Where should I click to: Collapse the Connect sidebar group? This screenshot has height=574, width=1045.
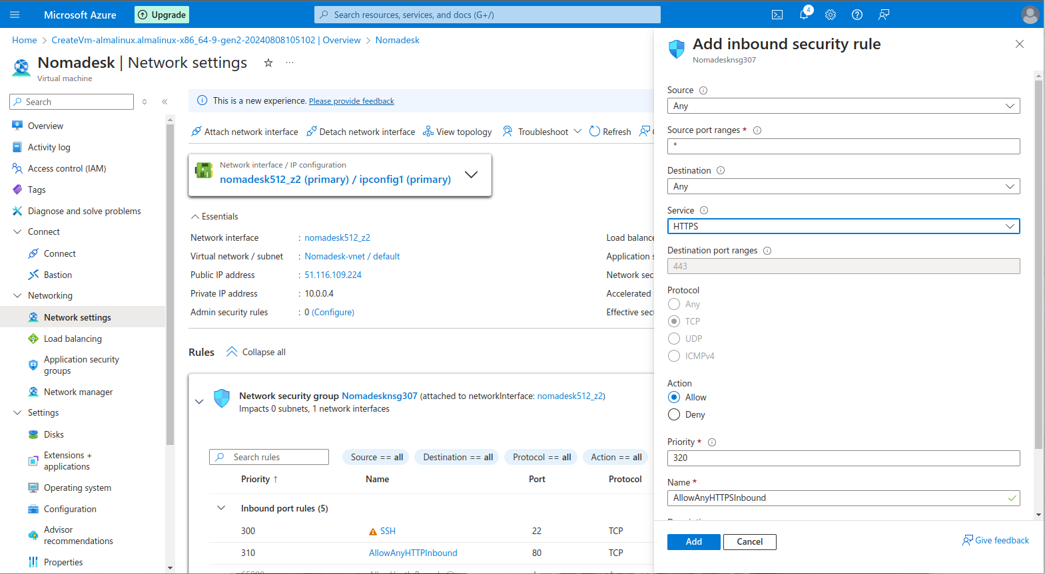[x=17, y=232]
